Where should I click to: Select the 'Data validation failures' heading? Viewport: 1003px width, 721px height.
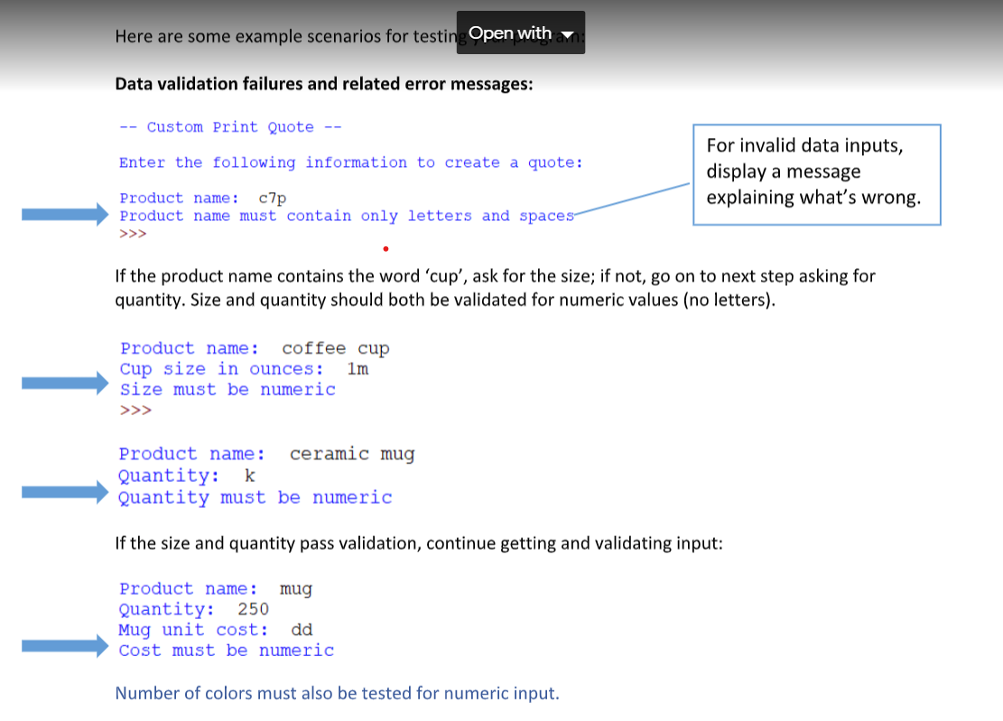[323, 83]
